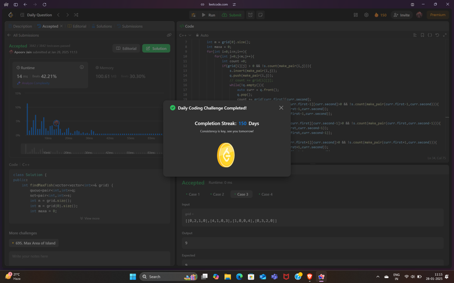Screen dimensions: 454x283
Task: Format code icon in editor toolbar
Action: click(415, 35)
